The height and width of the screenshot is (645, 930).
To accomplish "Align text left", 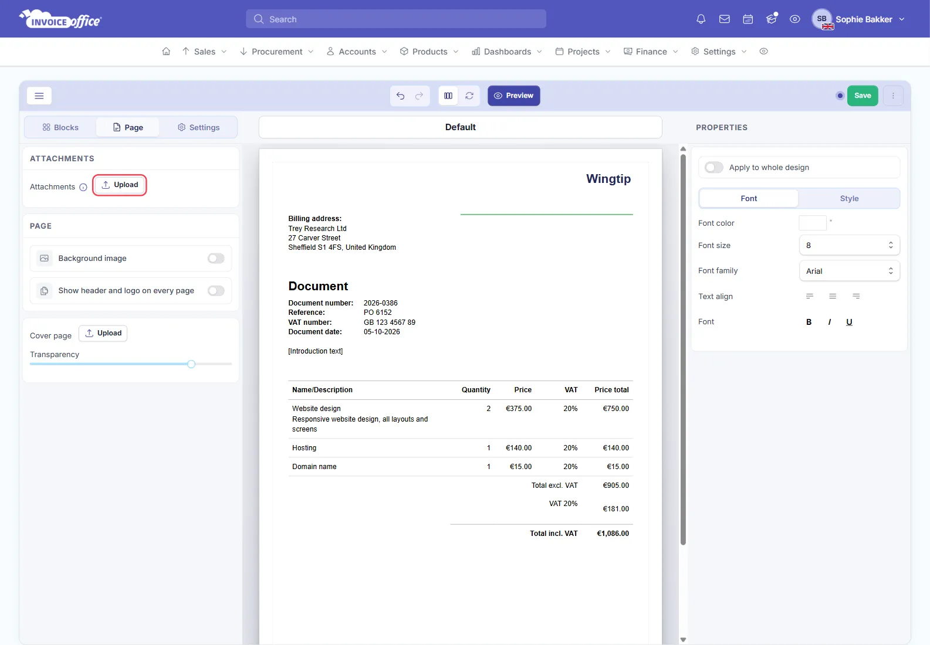I will 809,296.
